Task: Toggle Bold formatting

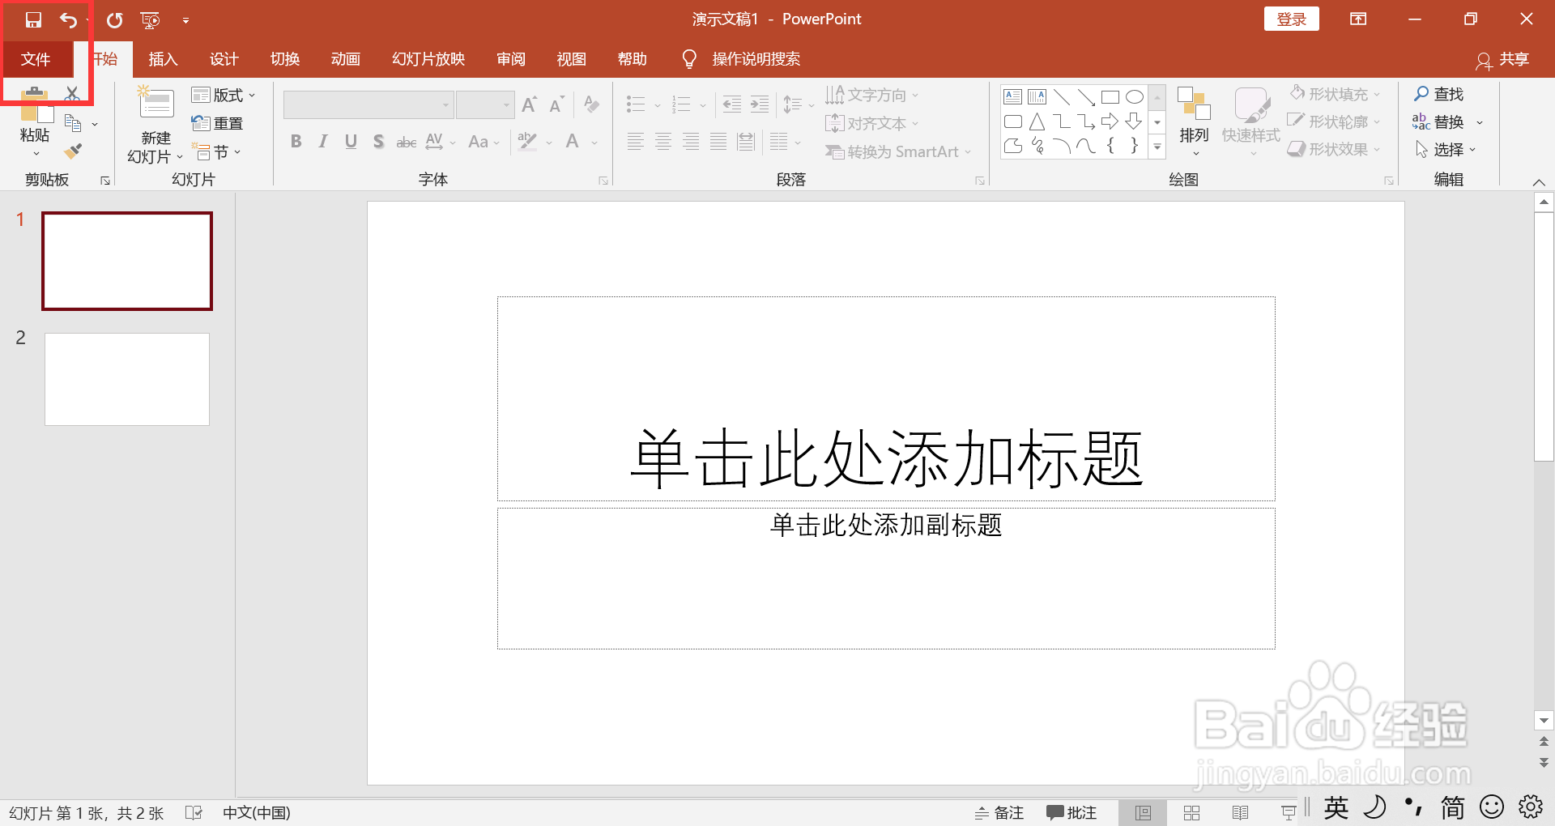Action: [296, 142]
